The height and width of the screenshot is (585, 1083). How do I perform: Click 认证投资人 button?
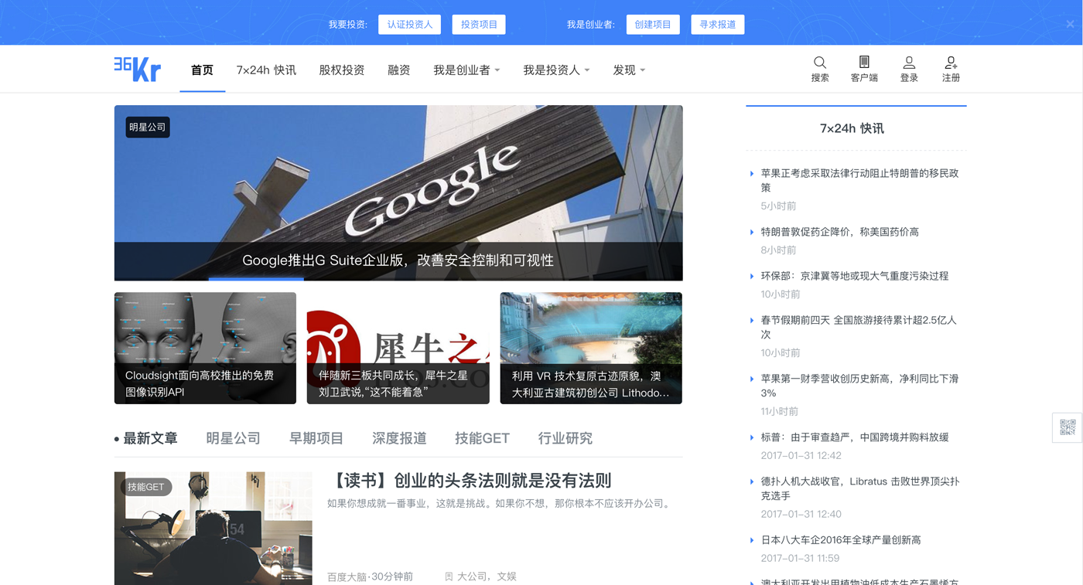click(x=409, y=25)
